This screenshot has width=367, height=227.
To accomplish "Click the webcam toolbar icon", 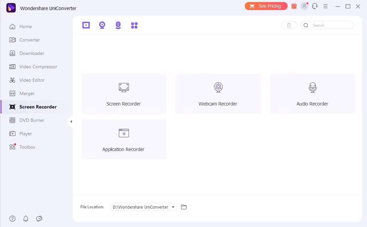I will [x=102, y=25].
